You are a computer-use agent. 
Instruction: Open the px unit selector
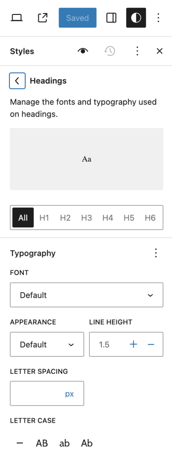[x=69, y=394]
